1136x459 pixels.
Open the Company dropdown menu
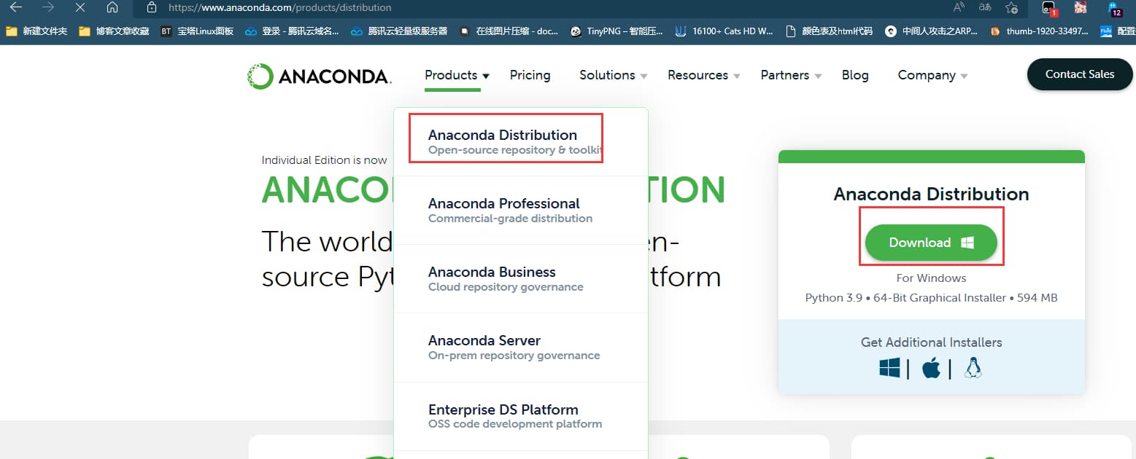932,75
